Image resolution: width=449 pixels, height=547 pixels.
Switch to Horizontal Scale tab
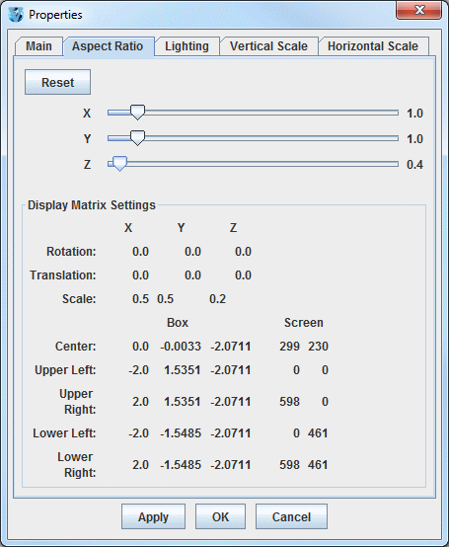point(373,46)
